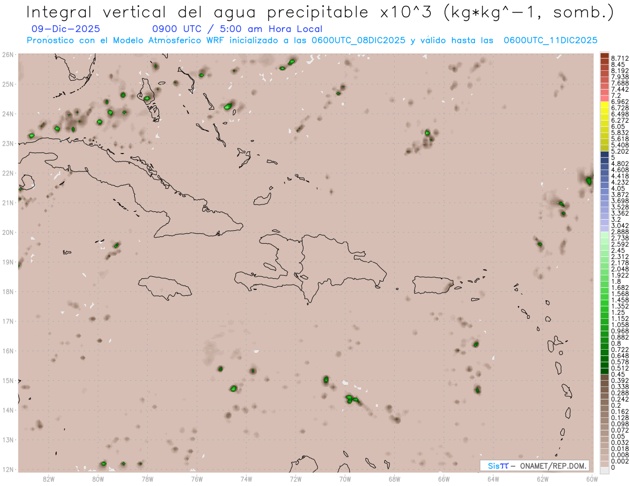The height and width of the screenshot is (486, 629).
Task: Click the '0.002' color scale value
Action: pyautogui.click(x=620, y=461)
